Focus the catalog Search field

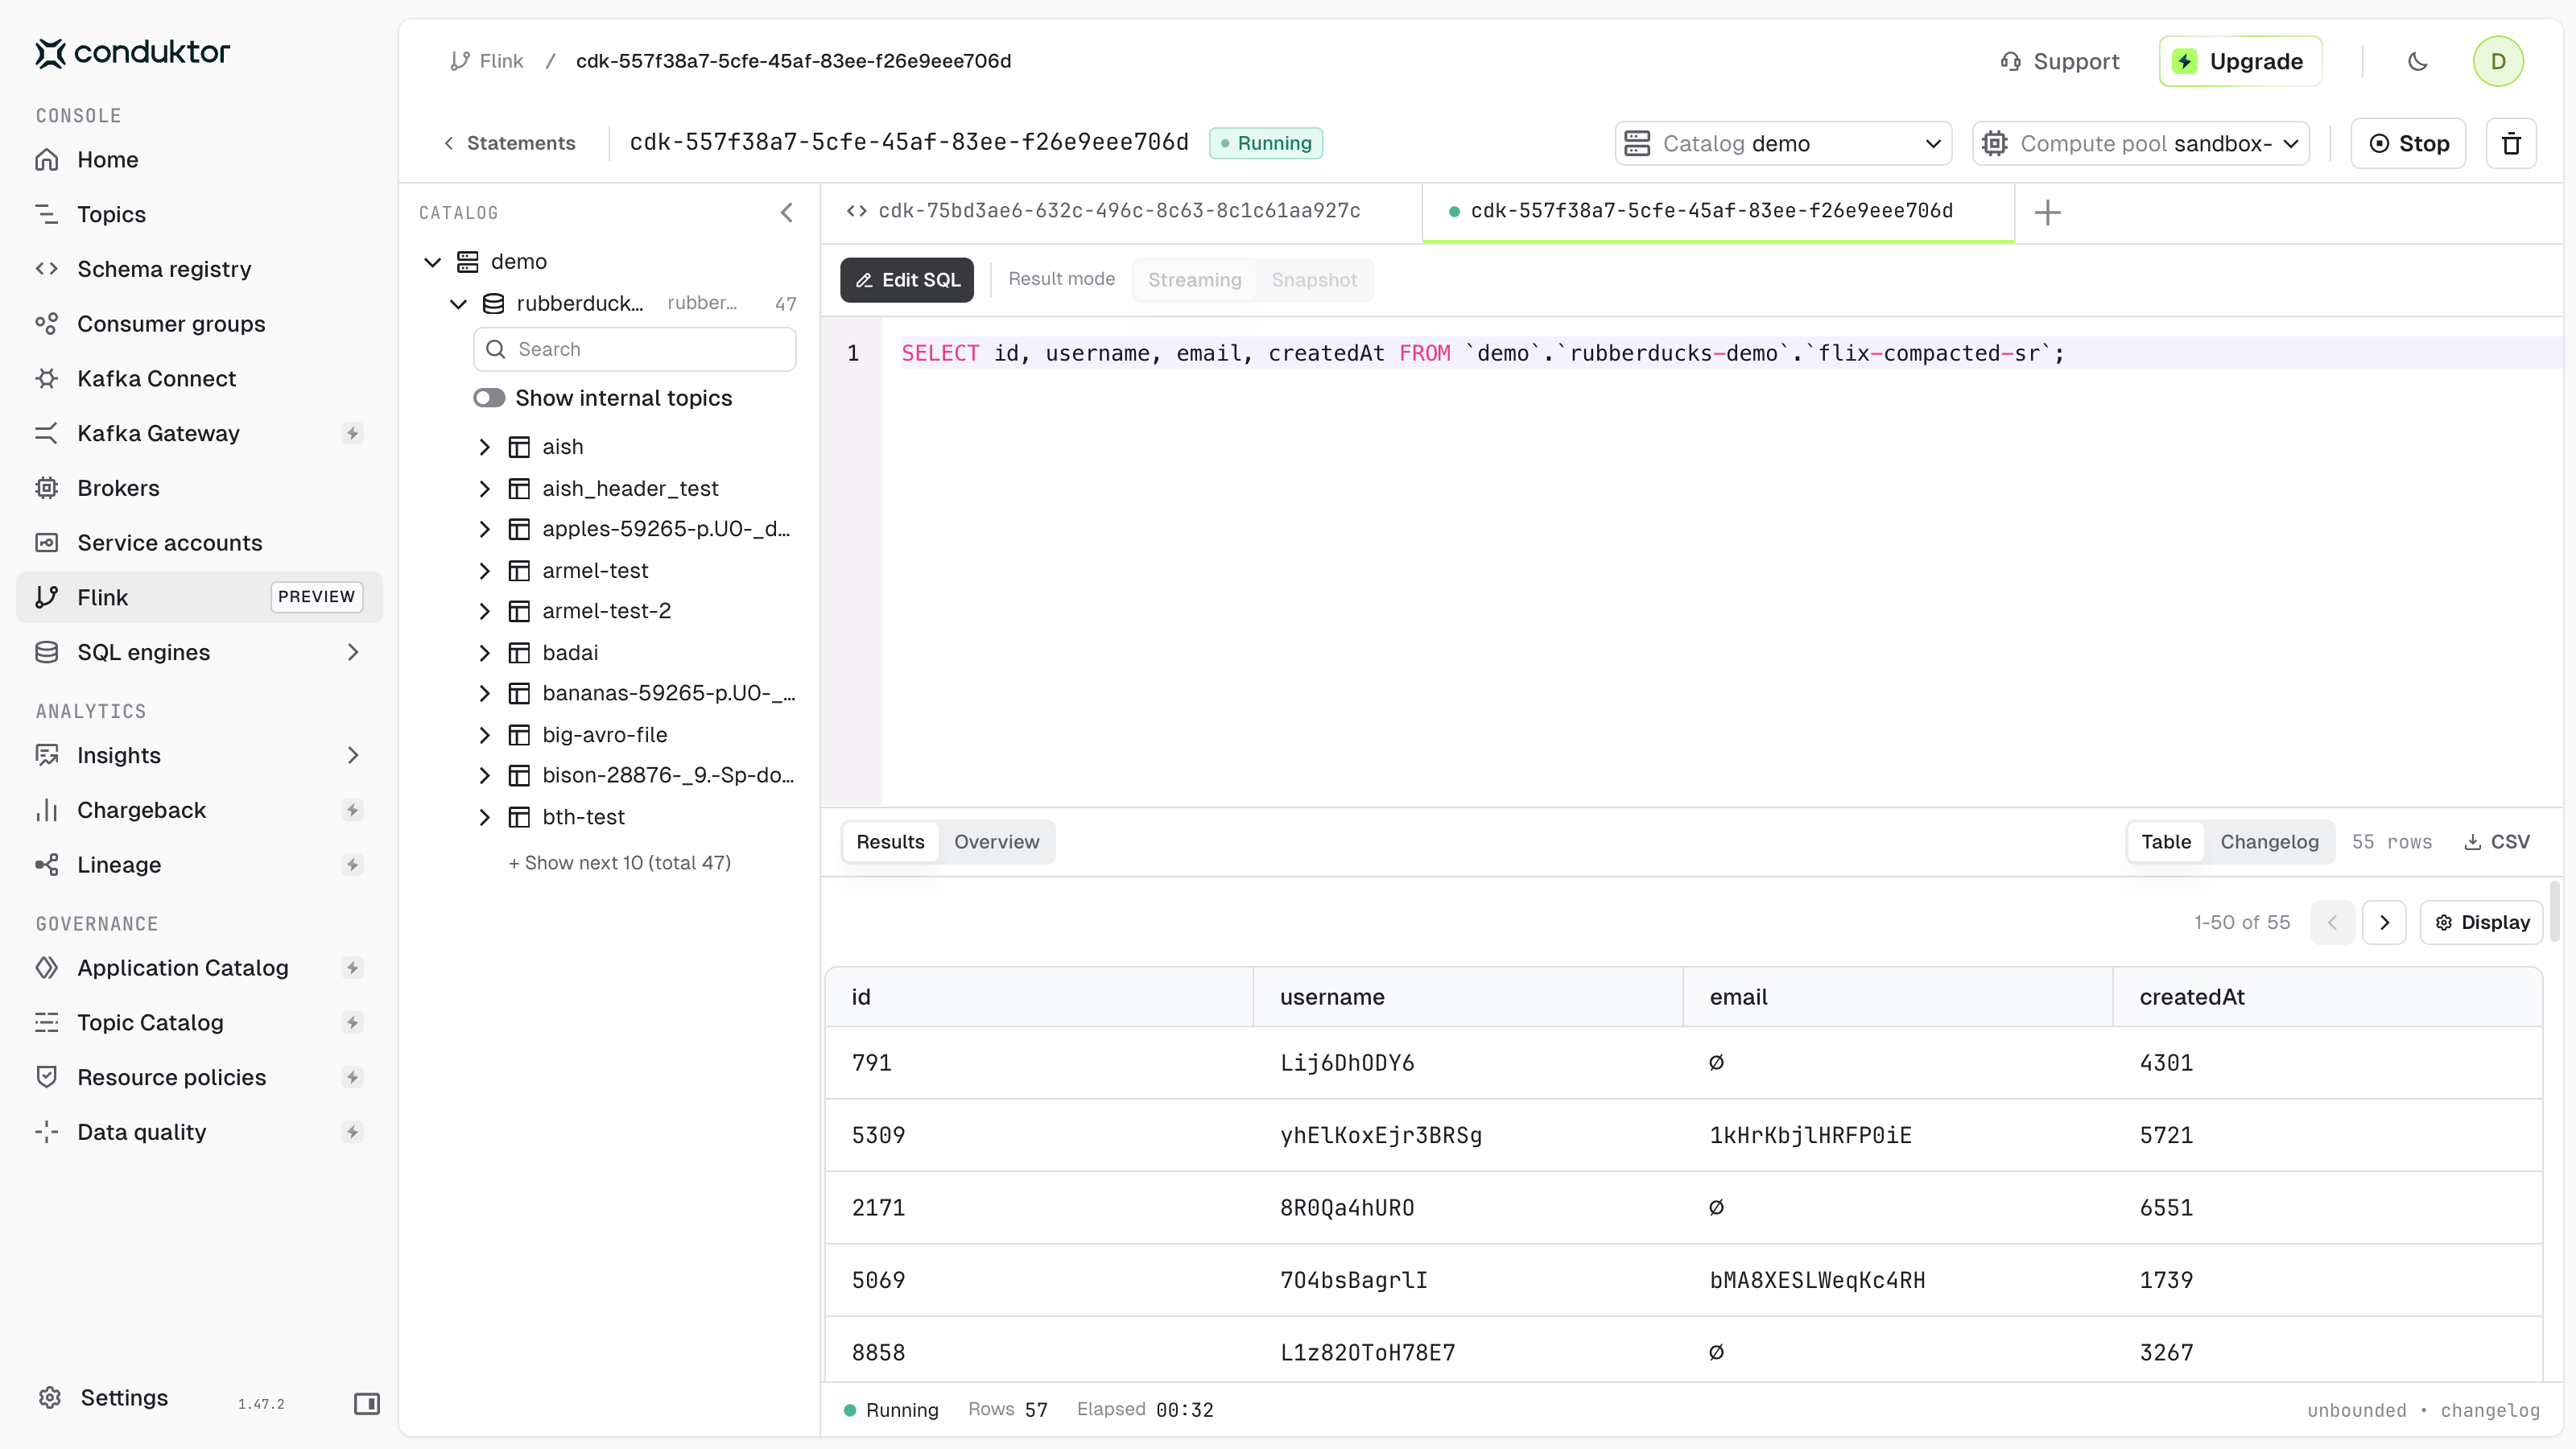point(634,349)
